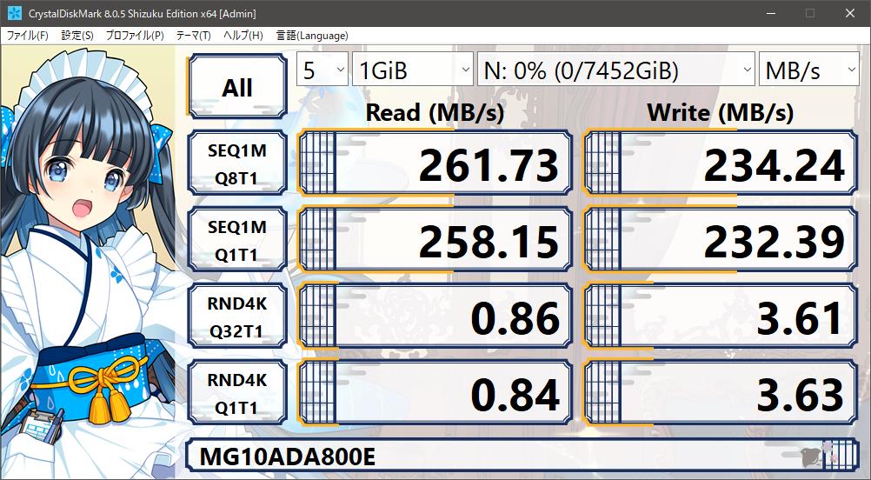
Task: Open the 言語(Language) menu
Action: (x=312, y=36)
